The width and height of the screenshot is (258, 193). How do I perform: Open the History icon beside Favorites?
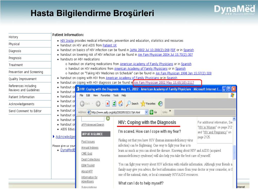click(160, 104)
